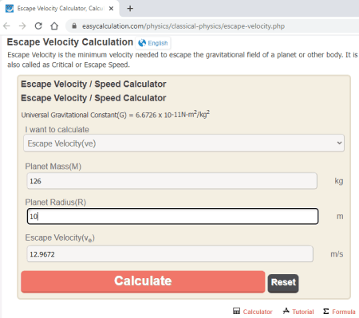Click the sigma Formula icon

tap(326, 311)
